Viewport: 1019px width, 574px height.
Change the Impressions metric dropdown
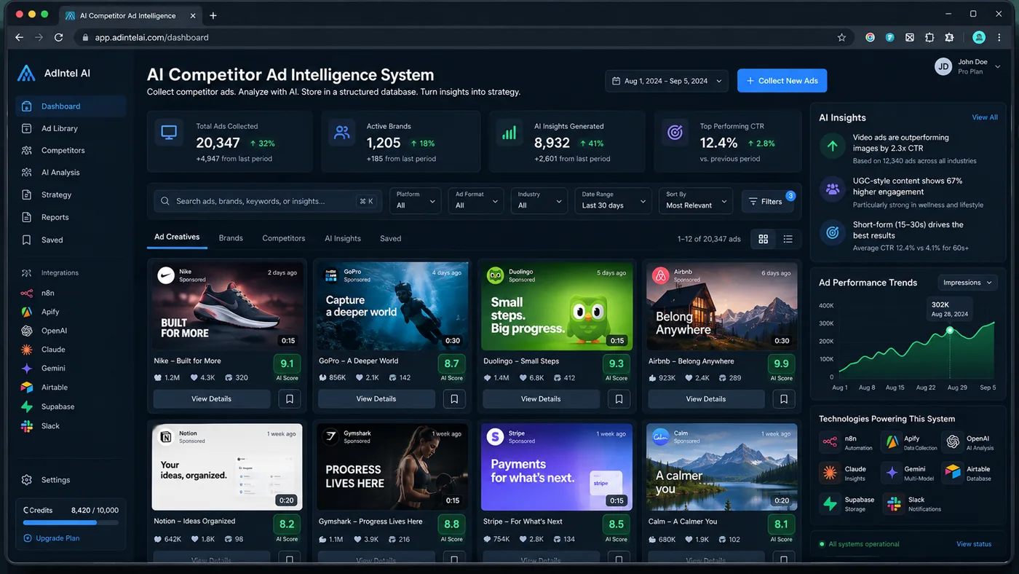pos(967,283)
